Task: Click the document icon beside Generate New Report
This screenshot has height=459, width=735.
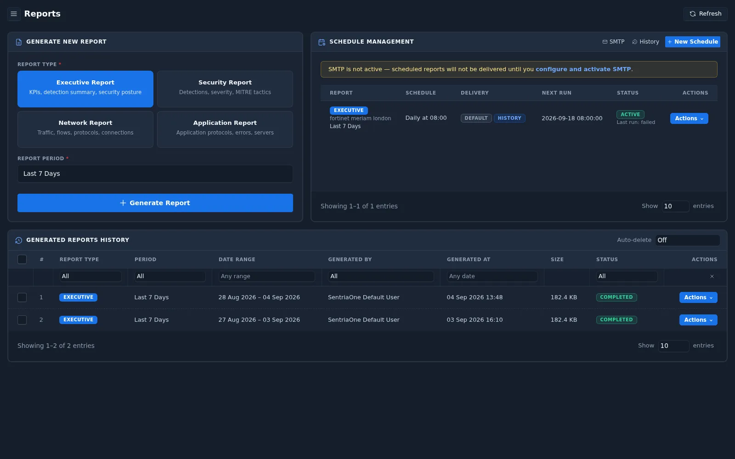Action: (x=19, y=42)
